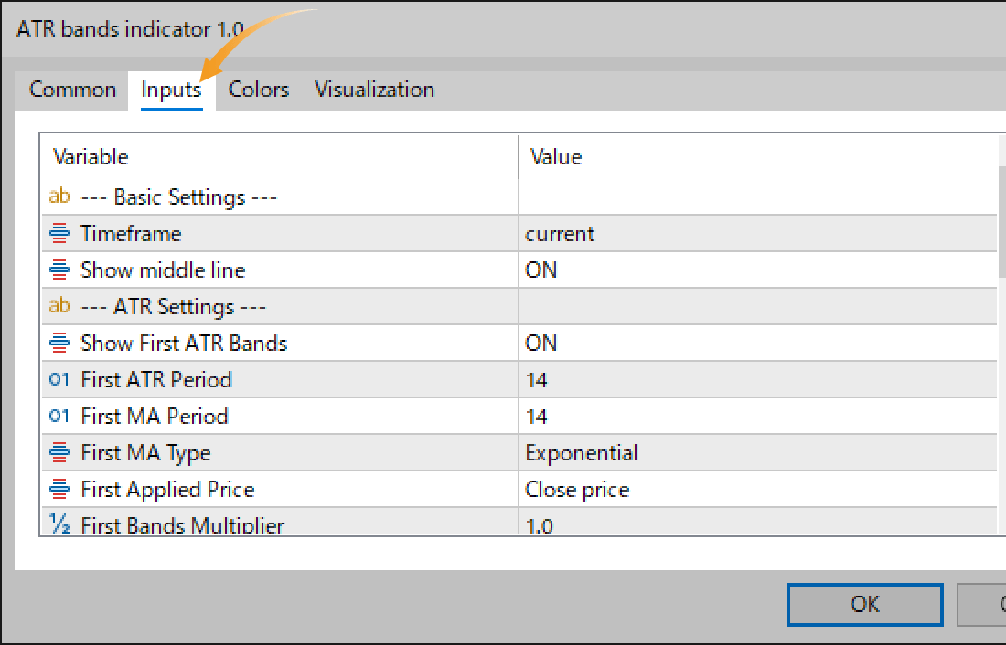The width and height of the screenshot is (1006, 645).
Task: Click the list icon beside Show middle line
Action: 58,270
